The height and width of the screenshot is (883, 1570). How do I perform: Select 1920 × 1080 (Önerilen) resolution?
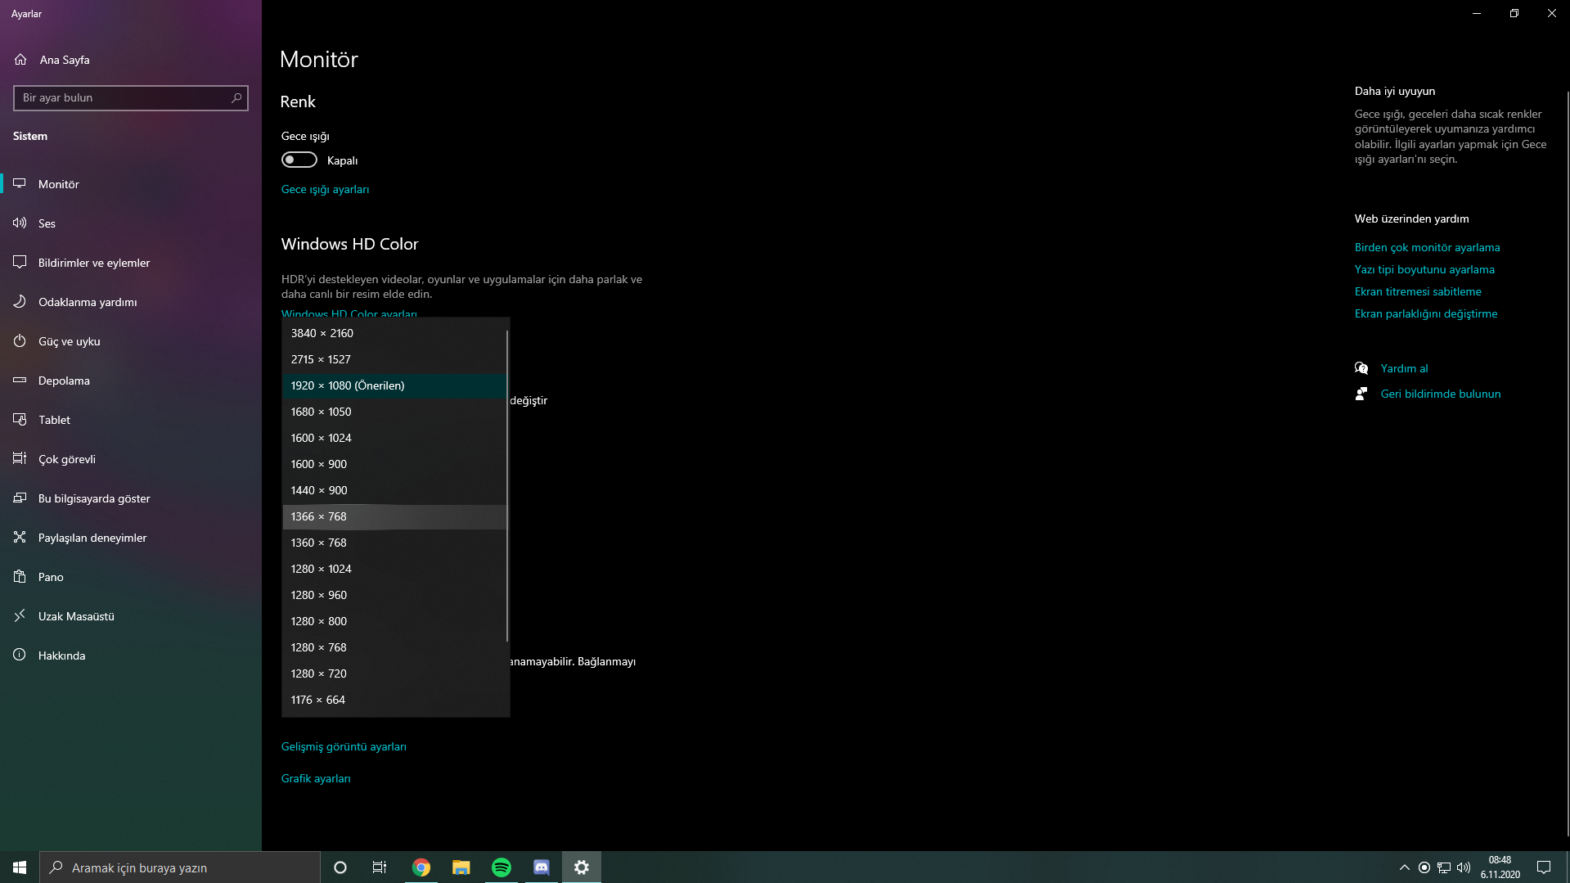(x=394, y=385)
